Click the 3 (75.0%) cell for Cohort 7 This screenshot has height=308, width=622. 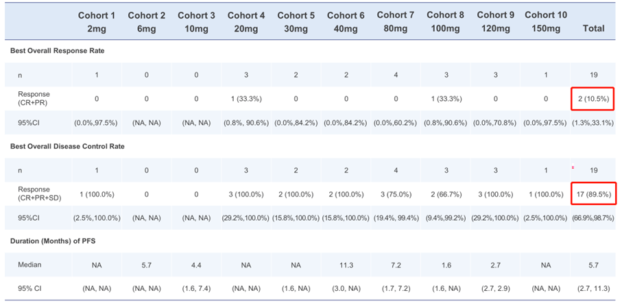pos(396,194)
